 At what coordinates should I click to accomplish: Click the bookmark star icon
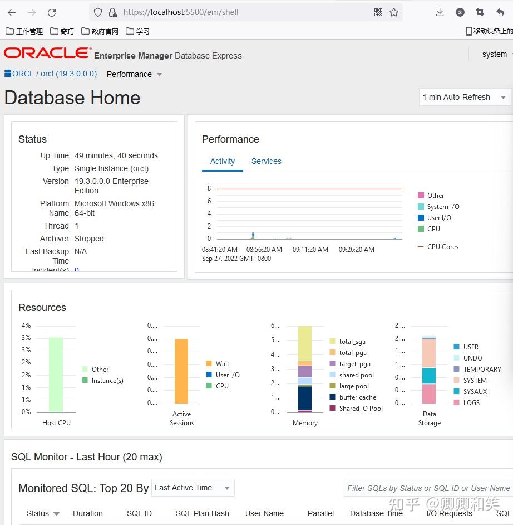395,12
